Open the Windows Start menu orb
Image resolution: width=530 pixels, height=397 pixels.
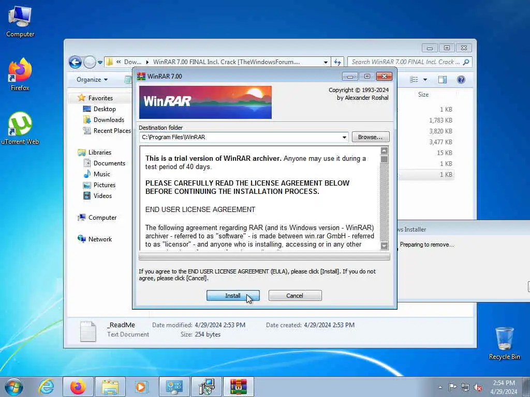(14, 387)
